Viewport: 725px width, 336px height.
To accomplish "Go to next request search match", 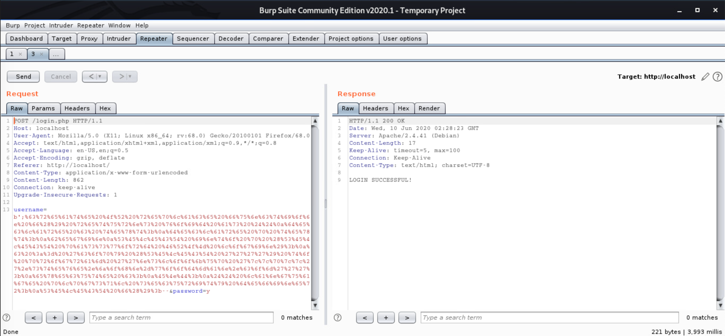I will pyautogui.click(x=76, y=318).
